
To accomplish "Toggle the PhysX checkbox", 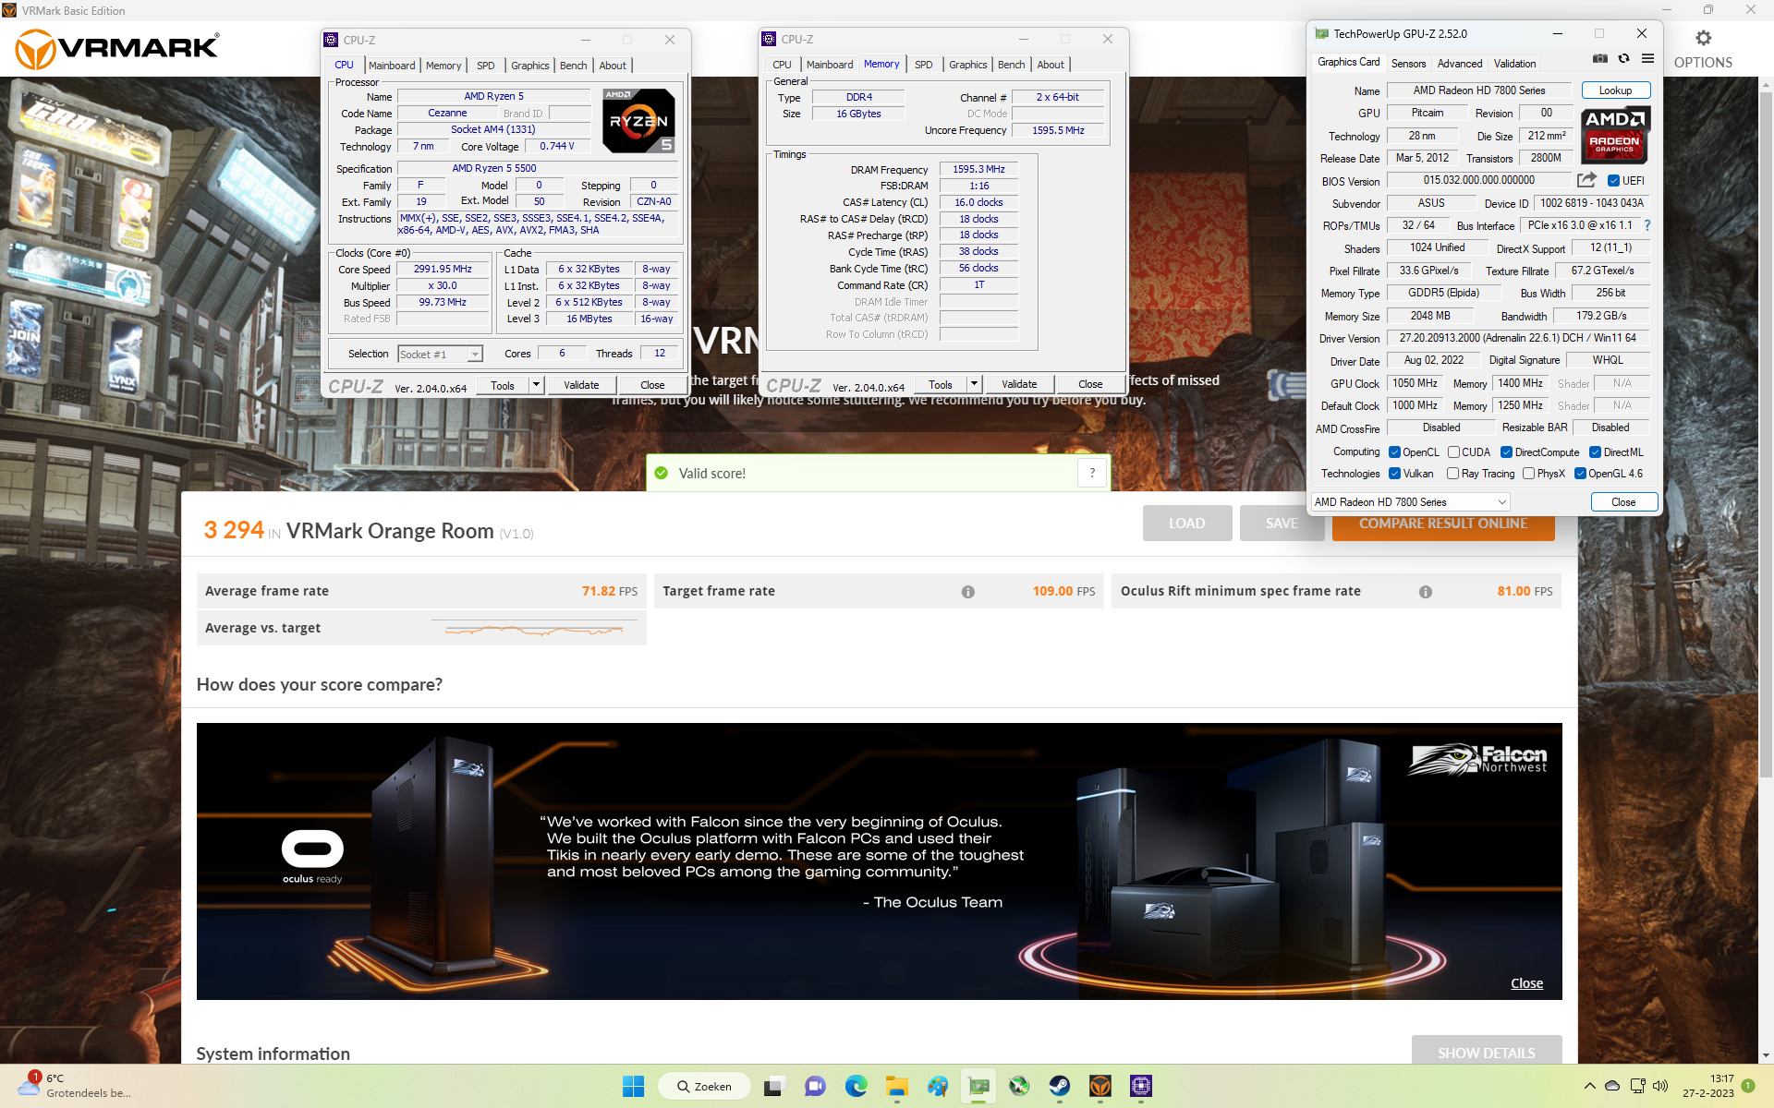I will click(x=1528, y=474).
